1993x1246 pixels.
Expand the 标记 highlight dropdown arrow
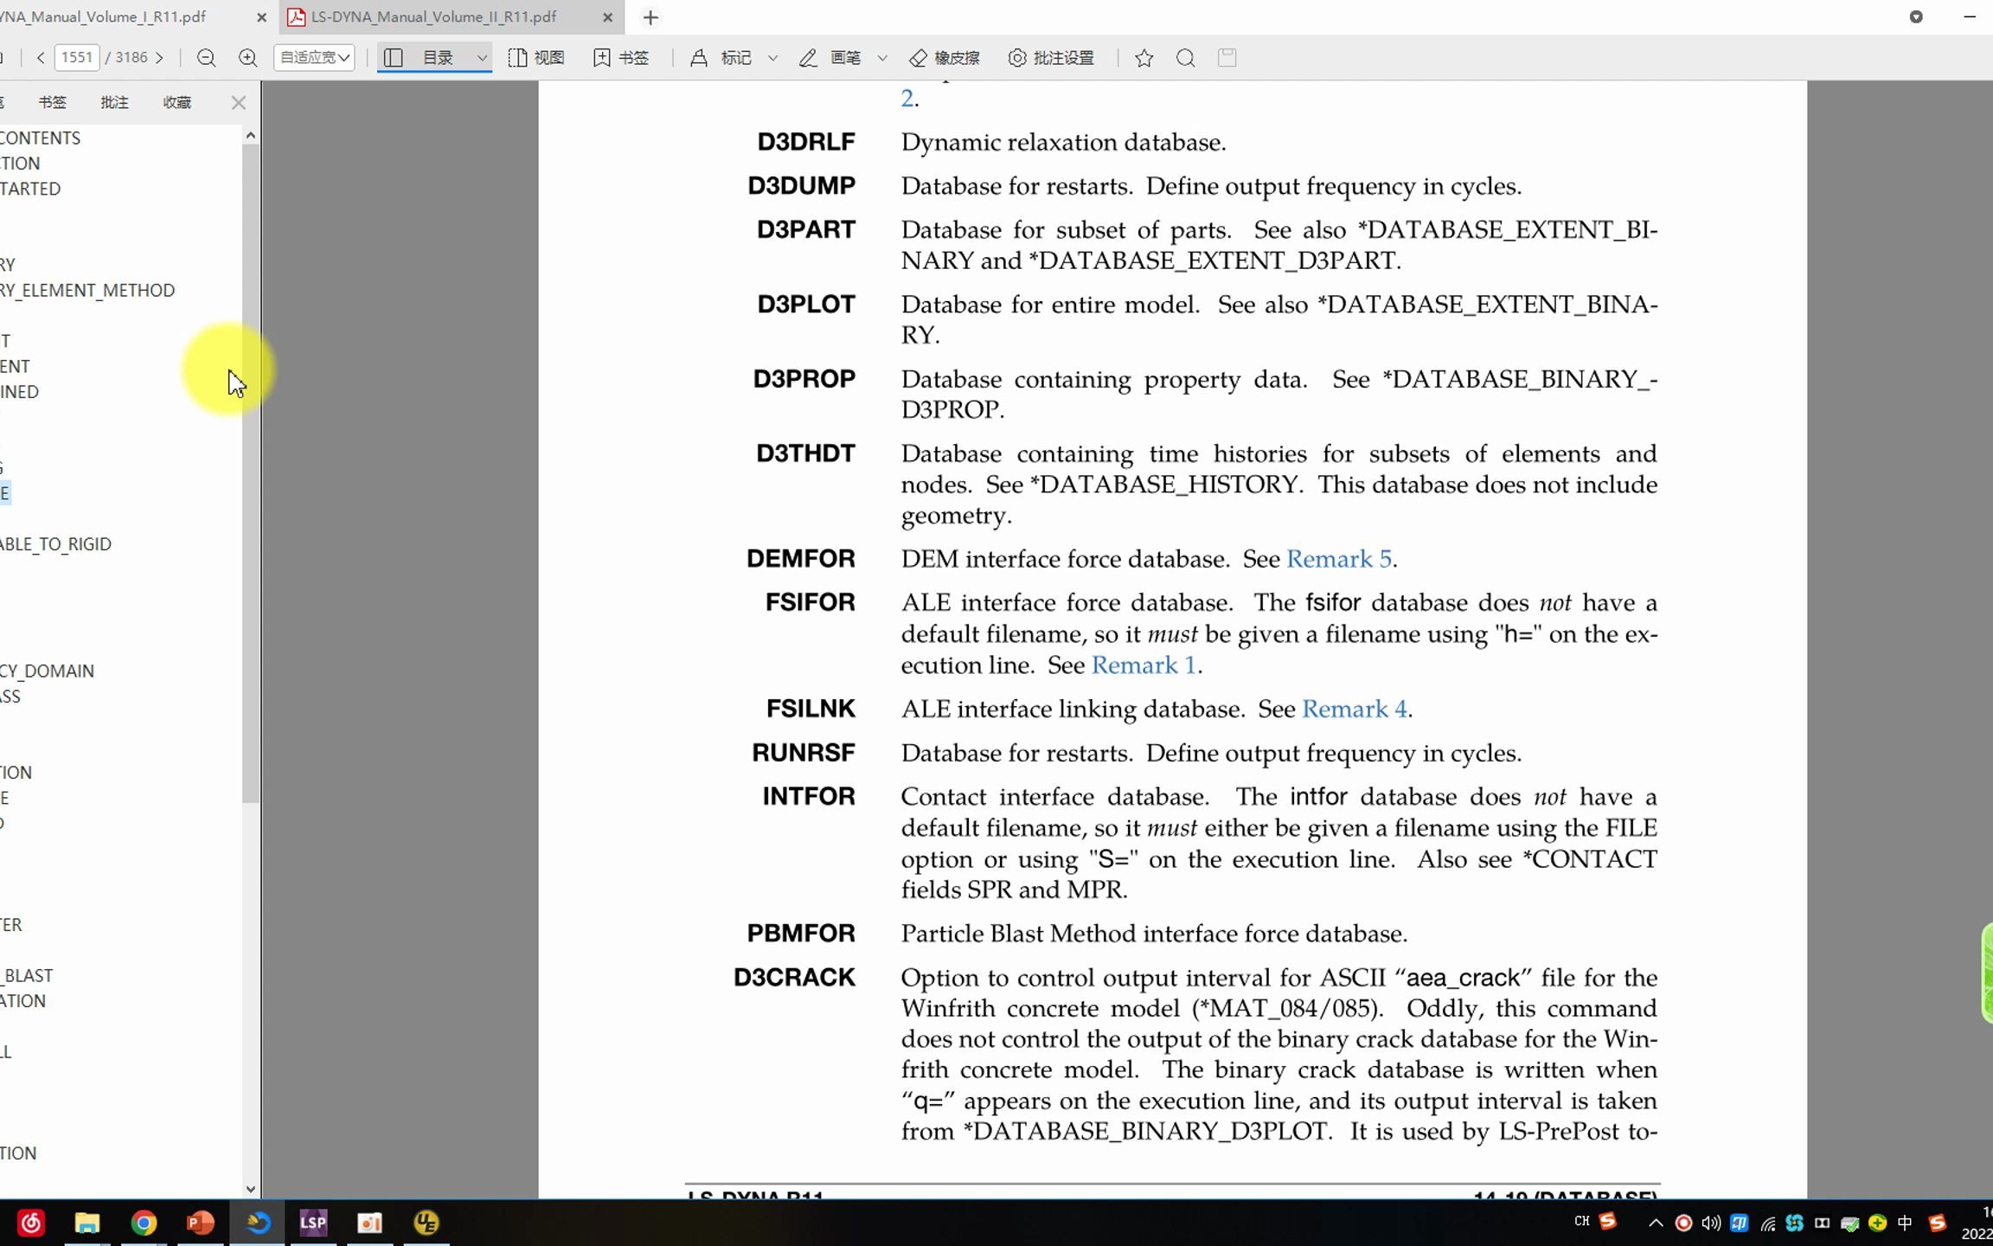(x=772, y=58)
